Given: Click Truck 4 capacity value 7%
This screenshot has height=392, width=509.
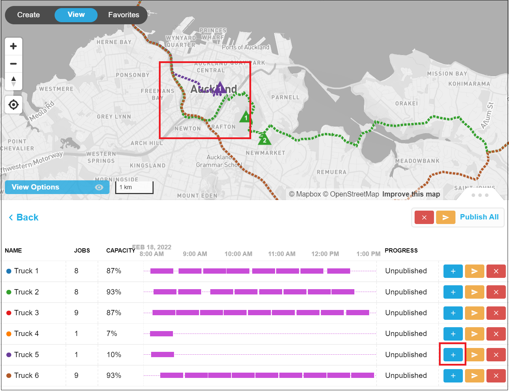Looking at the screenshot, I should (x=112, y=334).
